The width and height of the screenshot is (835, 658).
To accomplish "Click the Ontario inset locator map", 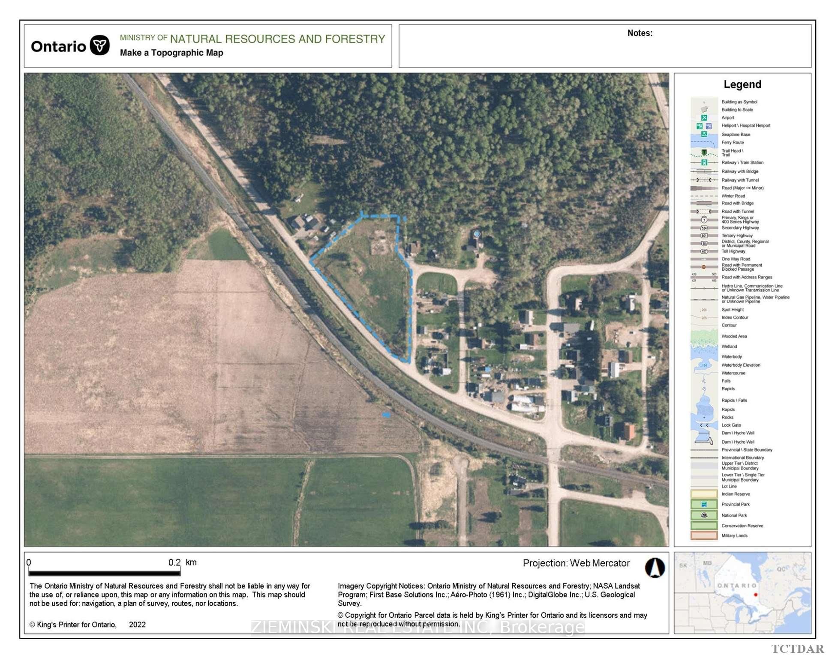I will [742, 593].
